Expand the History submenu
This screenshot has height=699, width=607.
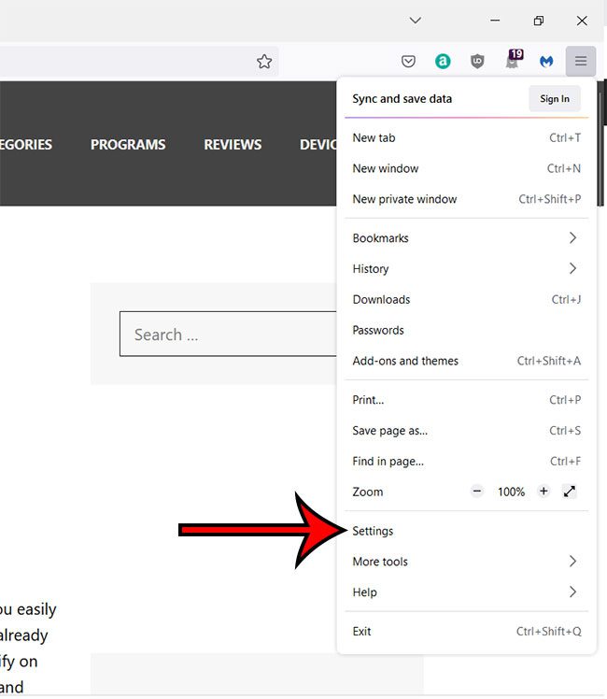coord(466,268)
